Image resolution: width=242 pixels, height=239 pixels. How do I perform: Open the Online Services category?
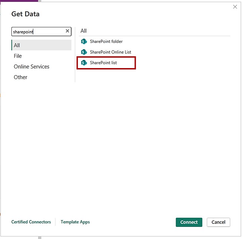32,67
